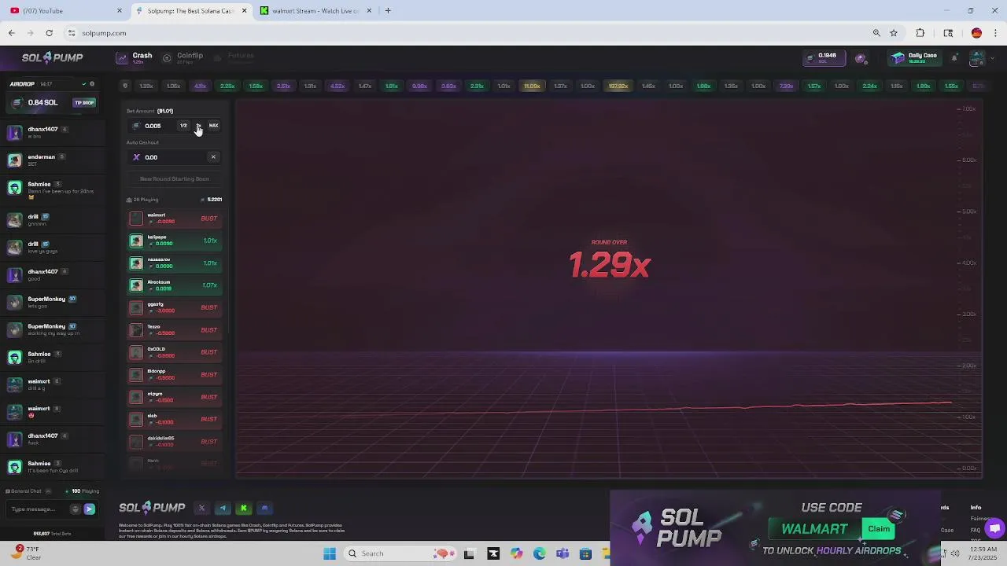Collapse the General Chat chevron
This screenshot has width=1007, height=566.
click(x=48, y=491)
